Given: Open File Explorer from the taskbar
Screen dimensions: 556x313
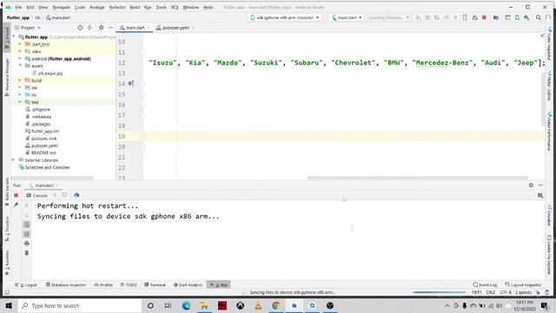Looking at the screenshot, I should (204, 305).
